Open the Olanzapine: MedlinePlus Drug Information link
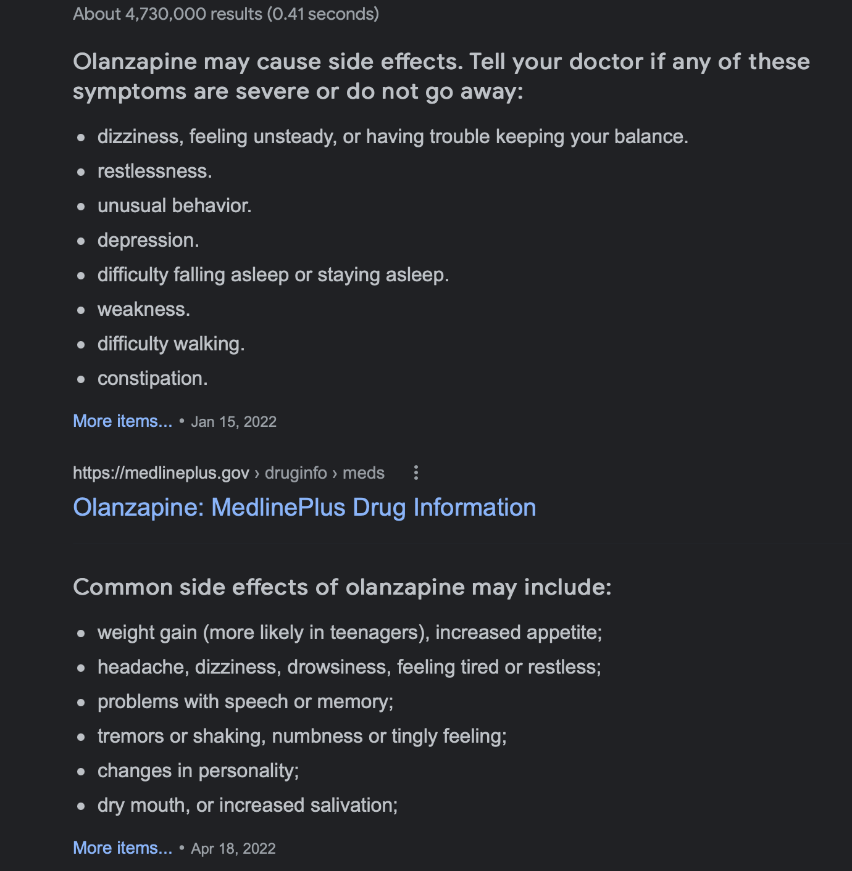 pyautogui.click(x=304, y=508)
